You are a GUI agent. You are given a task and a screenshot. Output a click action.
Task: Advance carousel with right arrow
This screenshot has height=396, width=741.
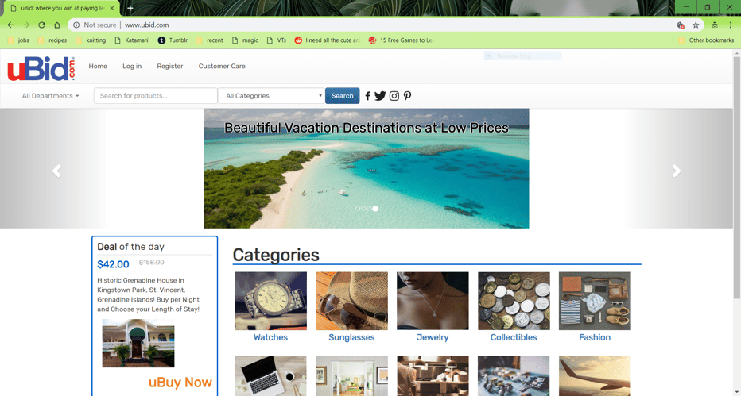(x=677, y=171)
